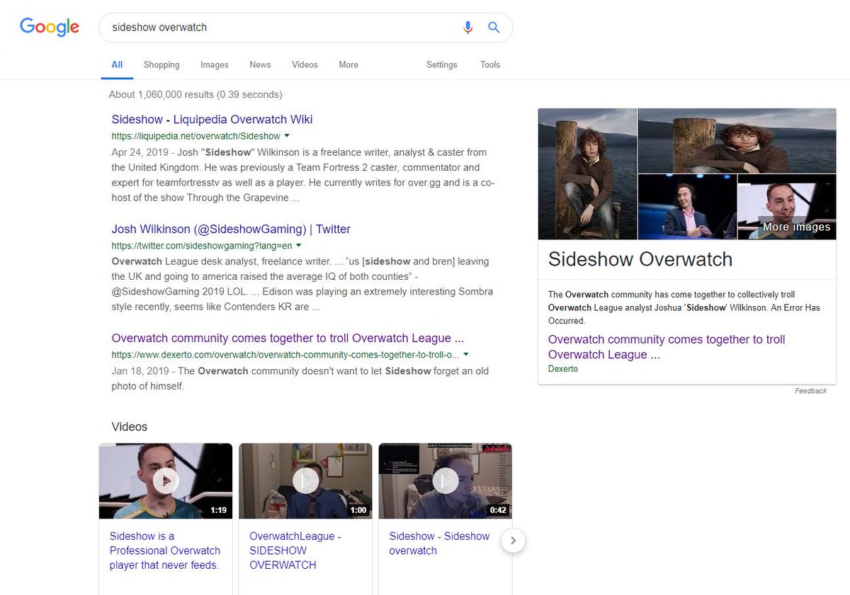
Task: Switch to the Shopping tab
Action: 161,64
